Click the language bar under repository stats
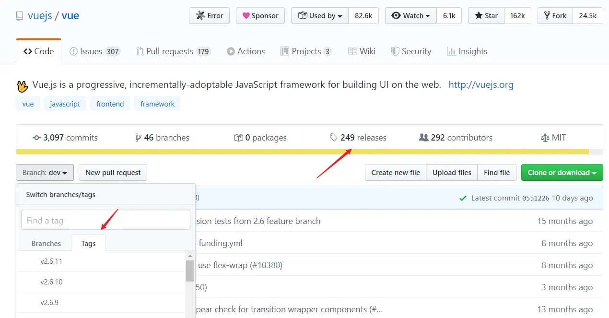Screen dimensions: 609x318 click(309, 152)
